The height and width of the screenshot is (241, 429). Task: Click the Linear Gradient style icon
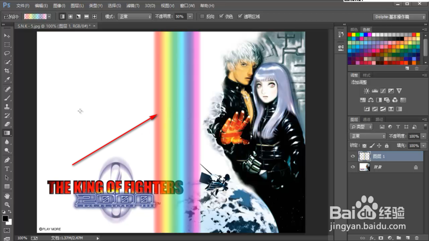pyautogui.click(x=62, y=16)
